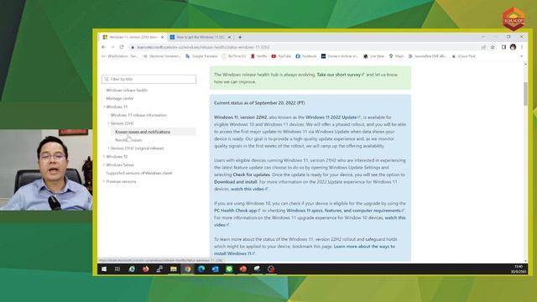Open the Windows Start menu
Viewport: 537px width, 302px height.
click(x=104, y=269)
